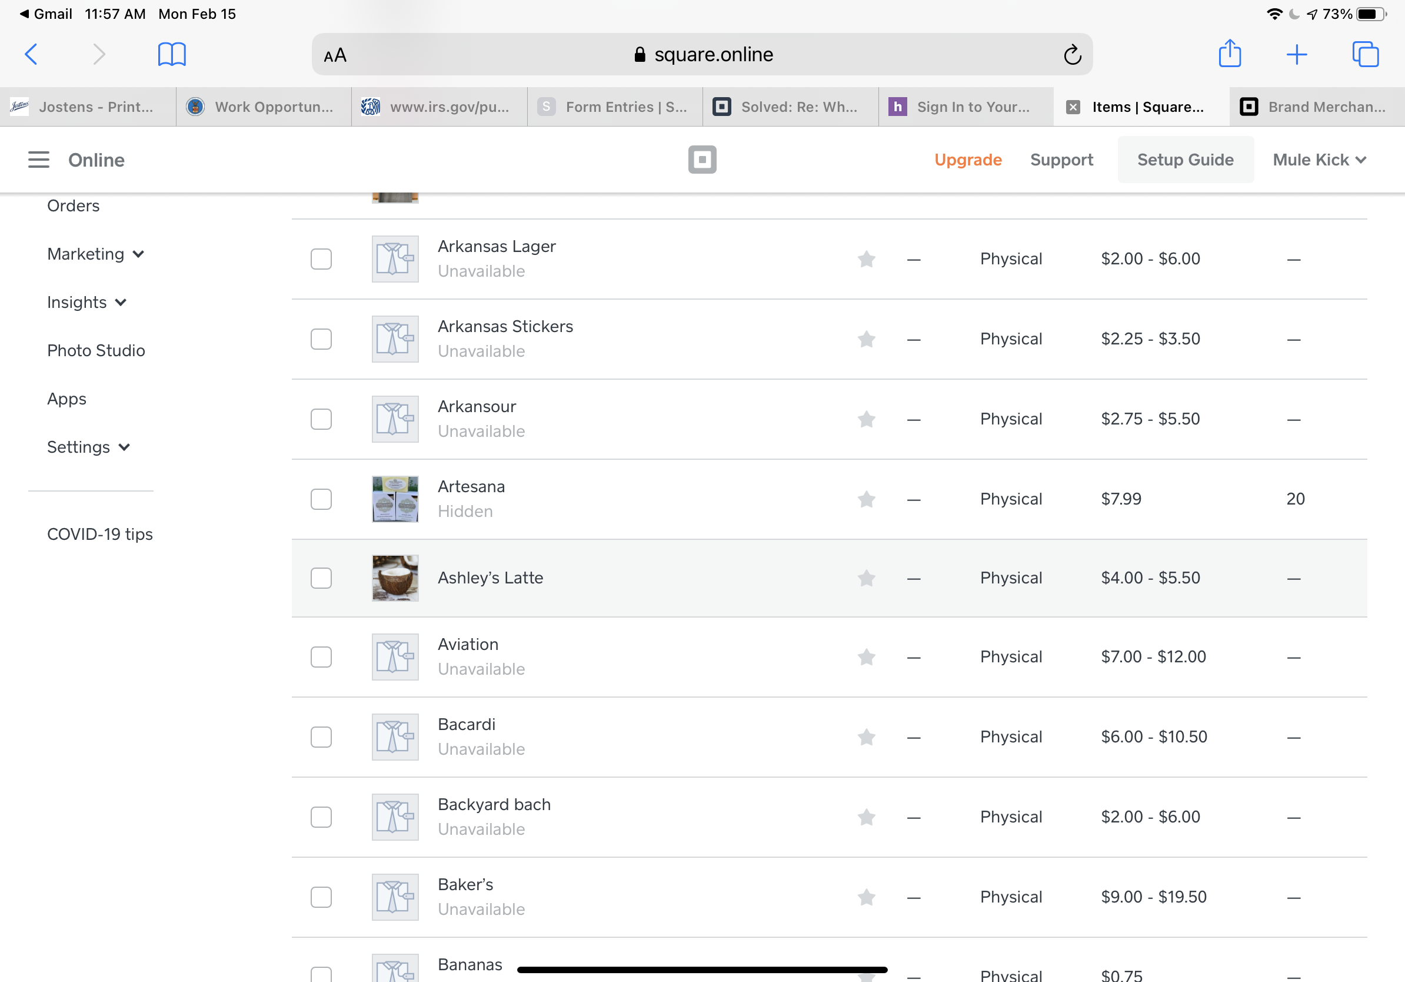This screenshot has width=1405, height=982.
Task: Select the Arkansas Lager checkbox
Action: click(x=321, y=259)
